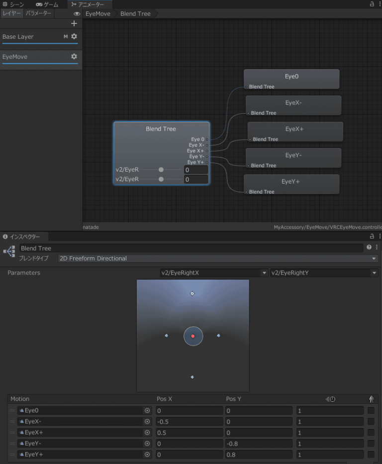Open the EyeMove layer settings gear
382x464 pixels.
[74, 57]
